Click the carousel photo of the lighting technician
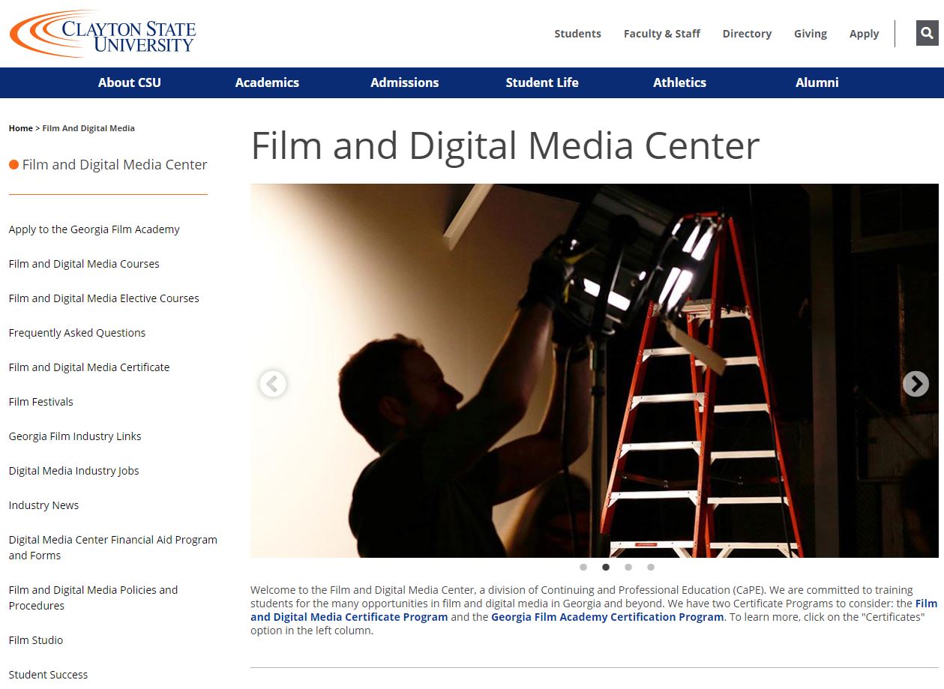Image resolution: width=944 pixels, height=689 pixels. (x=594, y=370)
